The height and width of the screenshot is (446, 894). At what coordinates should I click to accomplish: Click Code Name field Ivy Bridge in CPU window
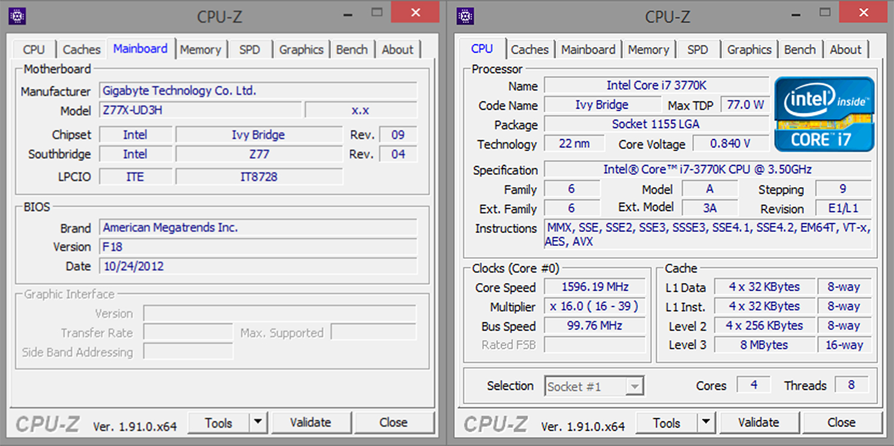pos(602,105)
